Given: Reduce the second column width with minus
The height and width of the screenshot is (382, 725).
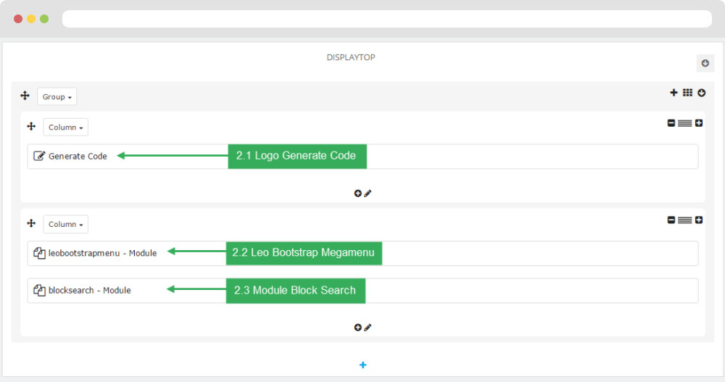Looking at the screenshot, I should [x=671, y=220].
